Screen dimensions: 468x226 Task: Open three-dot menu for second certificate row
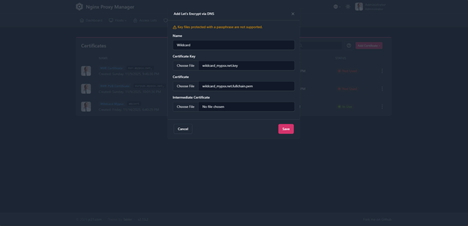[382, 89]
